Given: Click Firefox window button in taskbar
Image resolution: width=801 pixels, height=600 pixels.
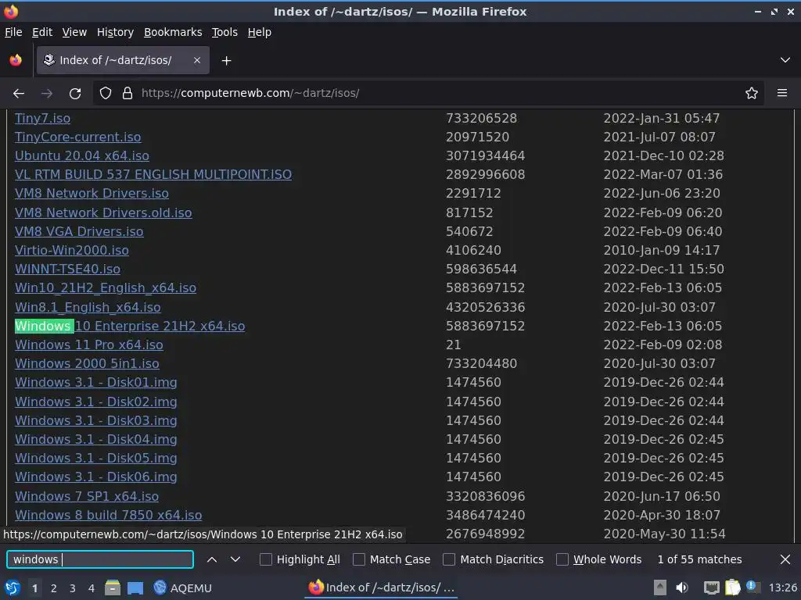Looking at the screenshot, I should tap(381, 587).
